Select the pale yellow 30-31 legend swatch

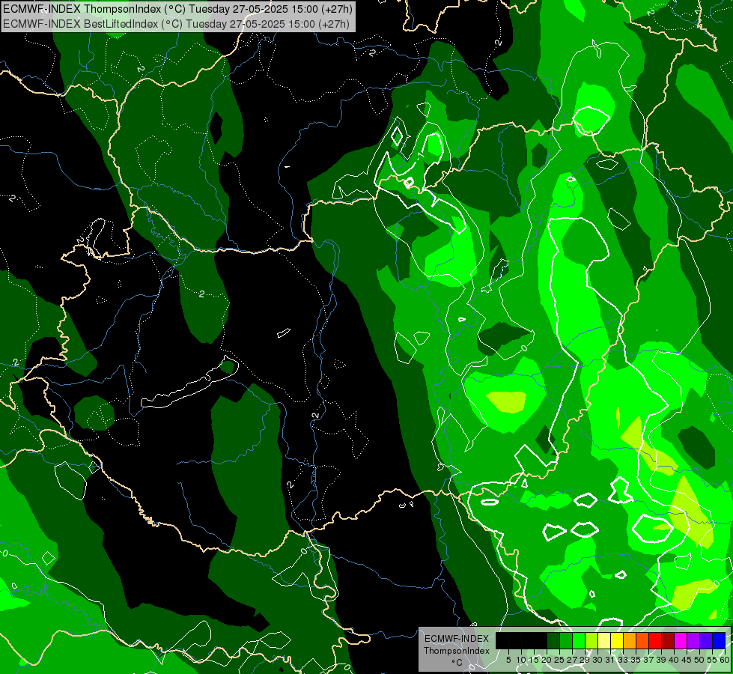pyautogui.click(x=604, y=640)
